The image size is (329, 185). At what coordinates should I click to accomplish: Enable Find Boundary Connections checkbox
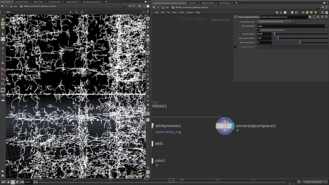pos(258,30)
